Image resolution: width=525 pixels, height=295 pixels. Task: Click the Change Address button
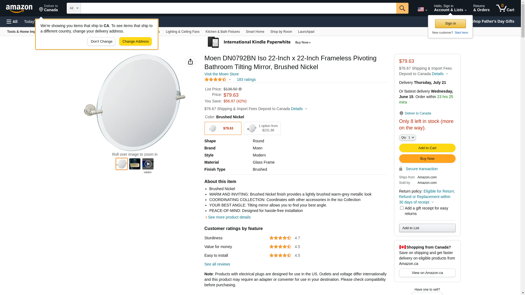tap(135, 42)
